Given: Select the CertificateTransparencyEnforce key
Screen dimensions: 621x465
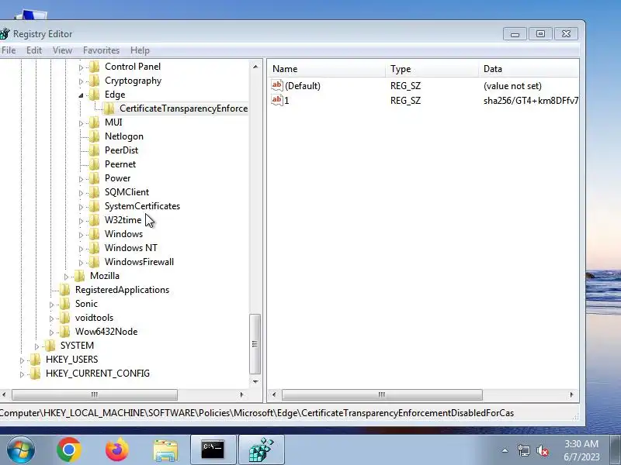Looking at the screenshot, I should tap(183, 108).
